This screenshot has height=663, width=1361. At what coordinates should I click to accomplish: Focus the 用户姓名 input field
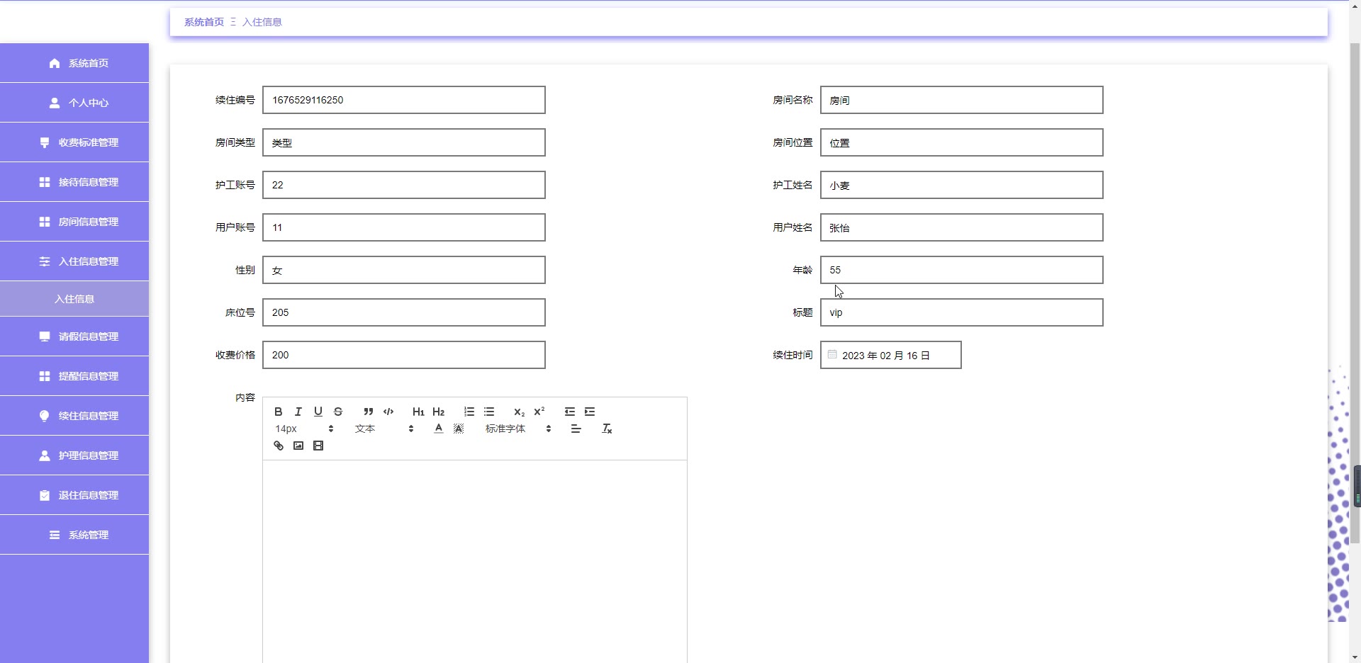[x=962, y=227]
